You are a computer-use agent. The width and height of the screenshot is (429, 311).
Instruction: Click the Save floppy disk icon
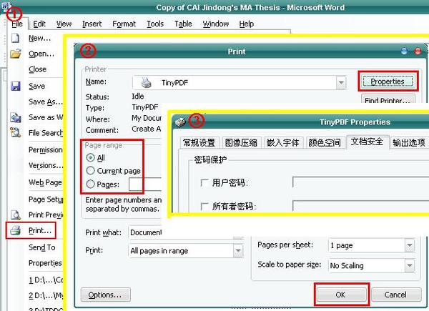tap(16, 86)
